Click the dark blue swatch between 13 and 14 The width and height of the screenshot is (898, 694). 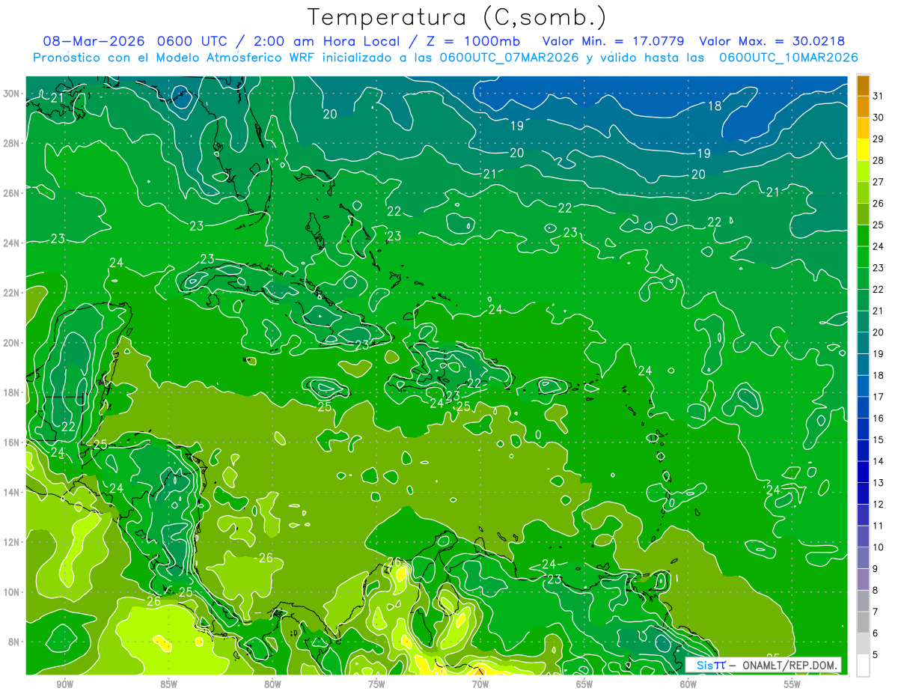(863, 472)
